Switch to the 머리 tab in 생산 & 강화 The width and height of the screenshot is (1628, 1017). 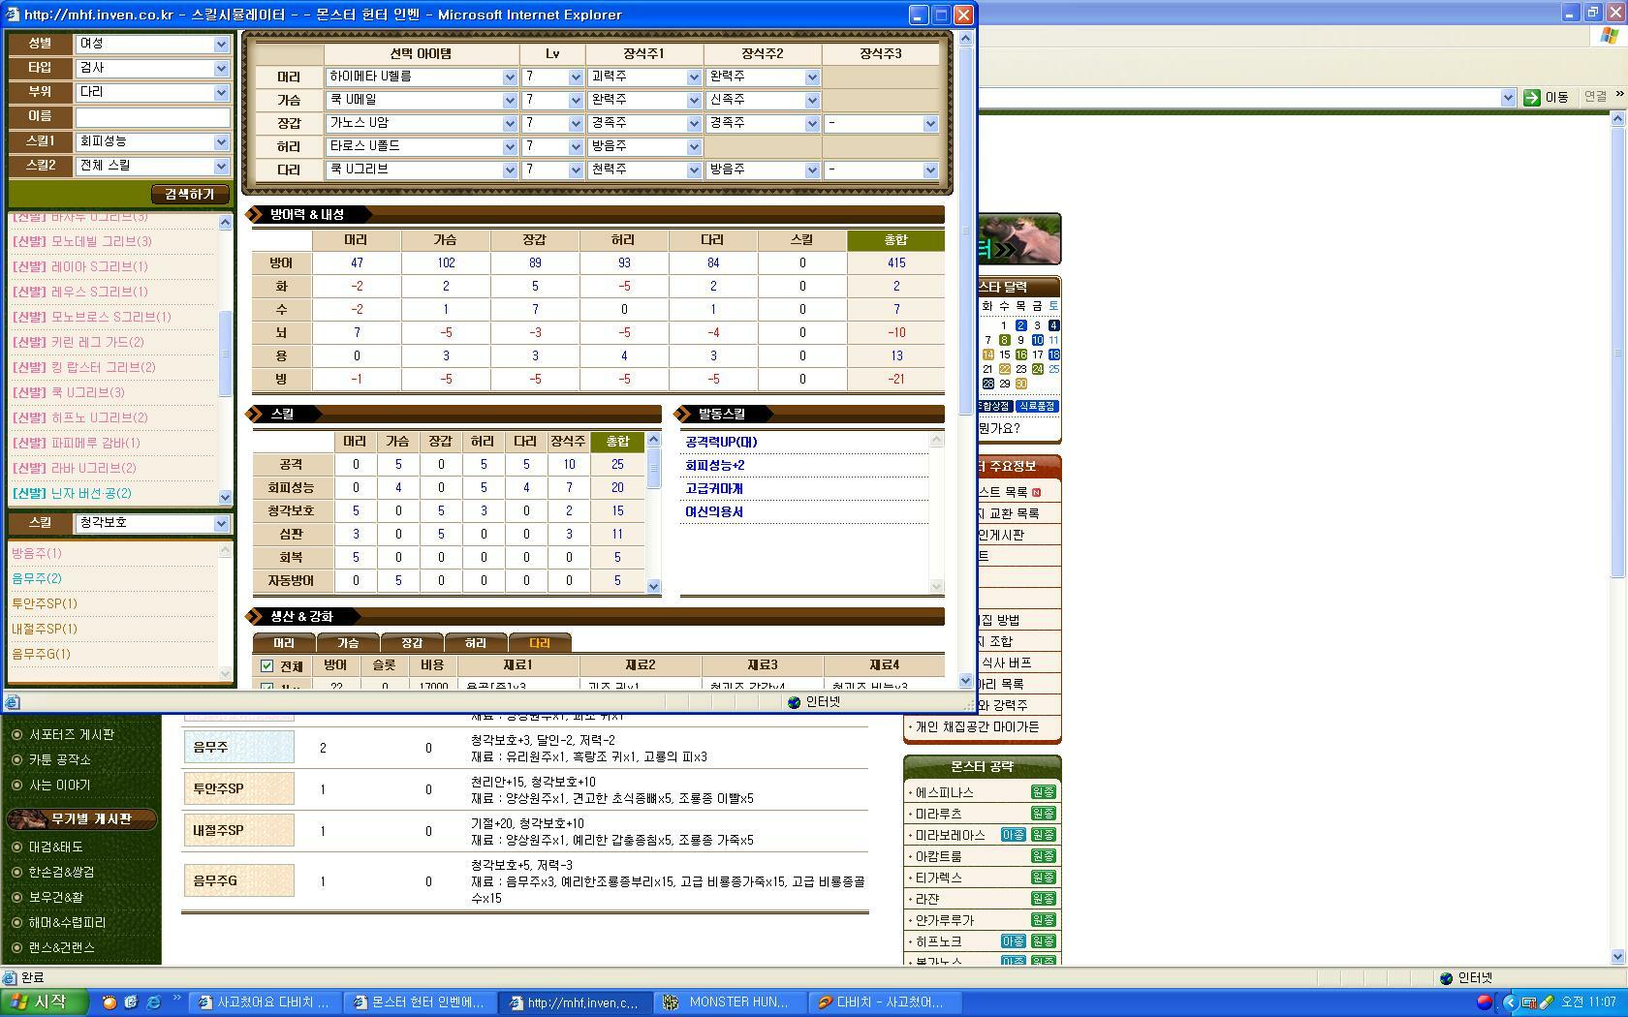point(284,643)
